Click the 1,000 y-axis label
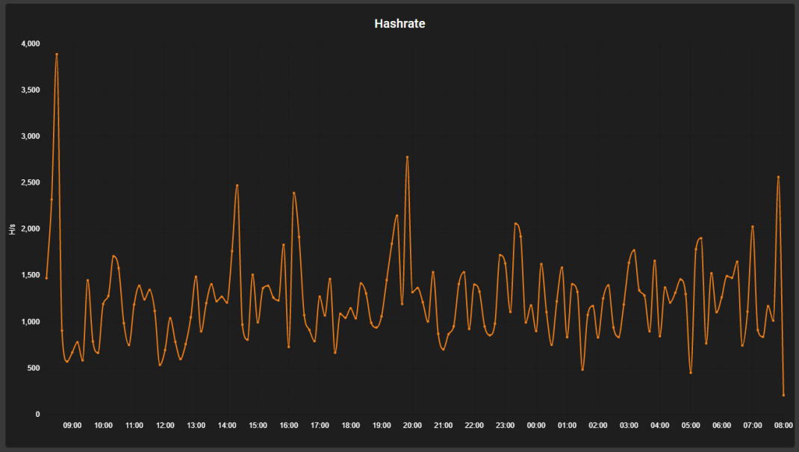Screen dimensions: 799x452 click(31, 321)
